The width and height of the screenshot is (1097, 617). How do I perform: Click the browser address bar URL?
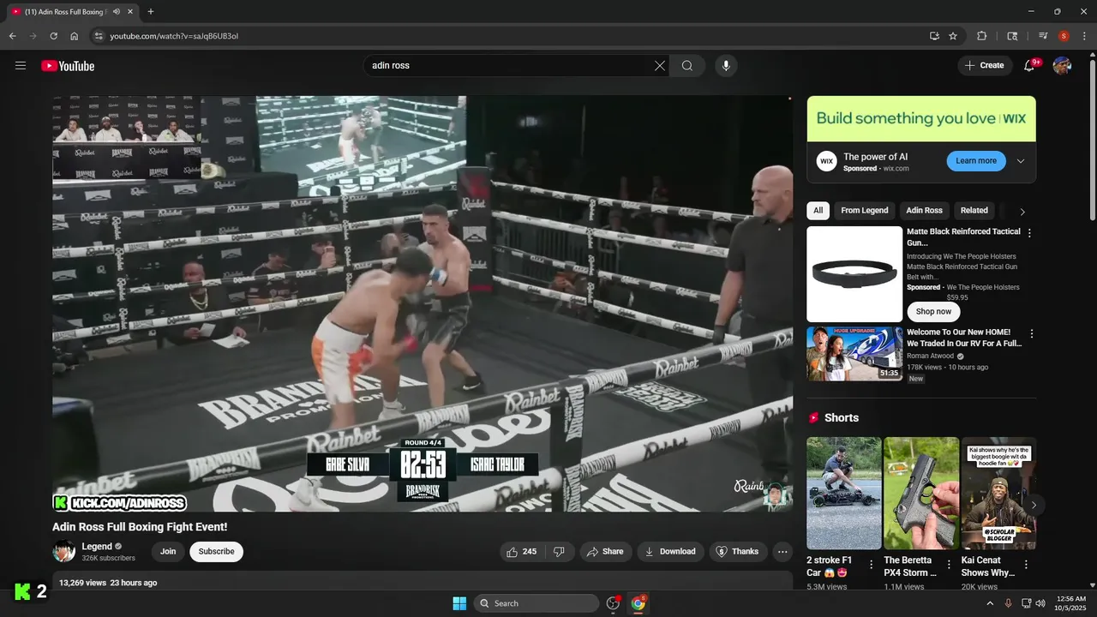tap(174, 36)
